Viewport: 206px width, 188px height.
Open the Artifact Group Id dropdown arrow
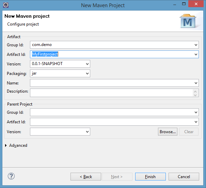click(196, 45)
